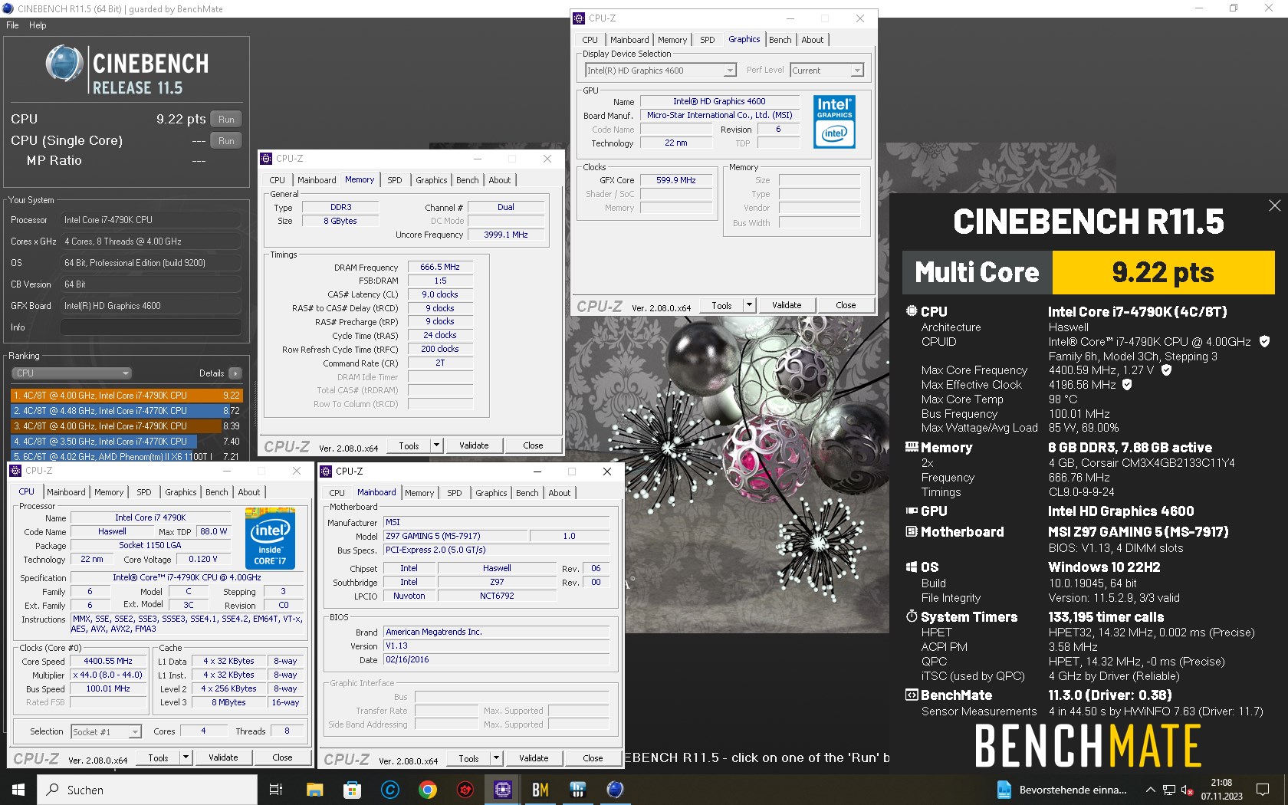This screenshot has width=1288, height=805.
Task: Select Graphics tab in CPU-Z processor window
Action: click(x=181, y=492)
